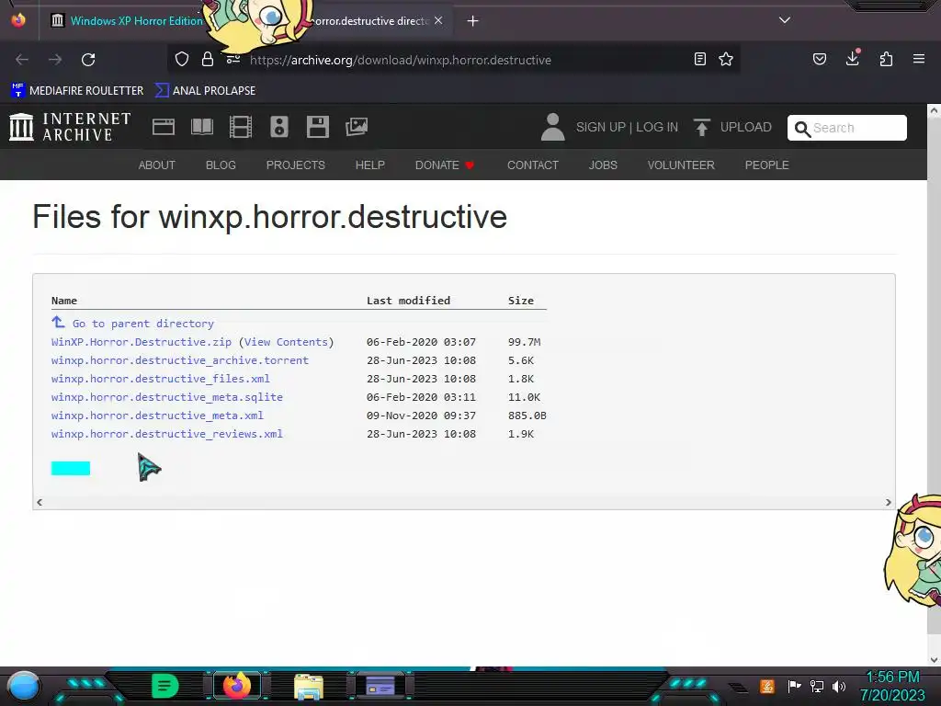Open site permissions icon in address bar

pyautogui.click(x=232, y=59)
